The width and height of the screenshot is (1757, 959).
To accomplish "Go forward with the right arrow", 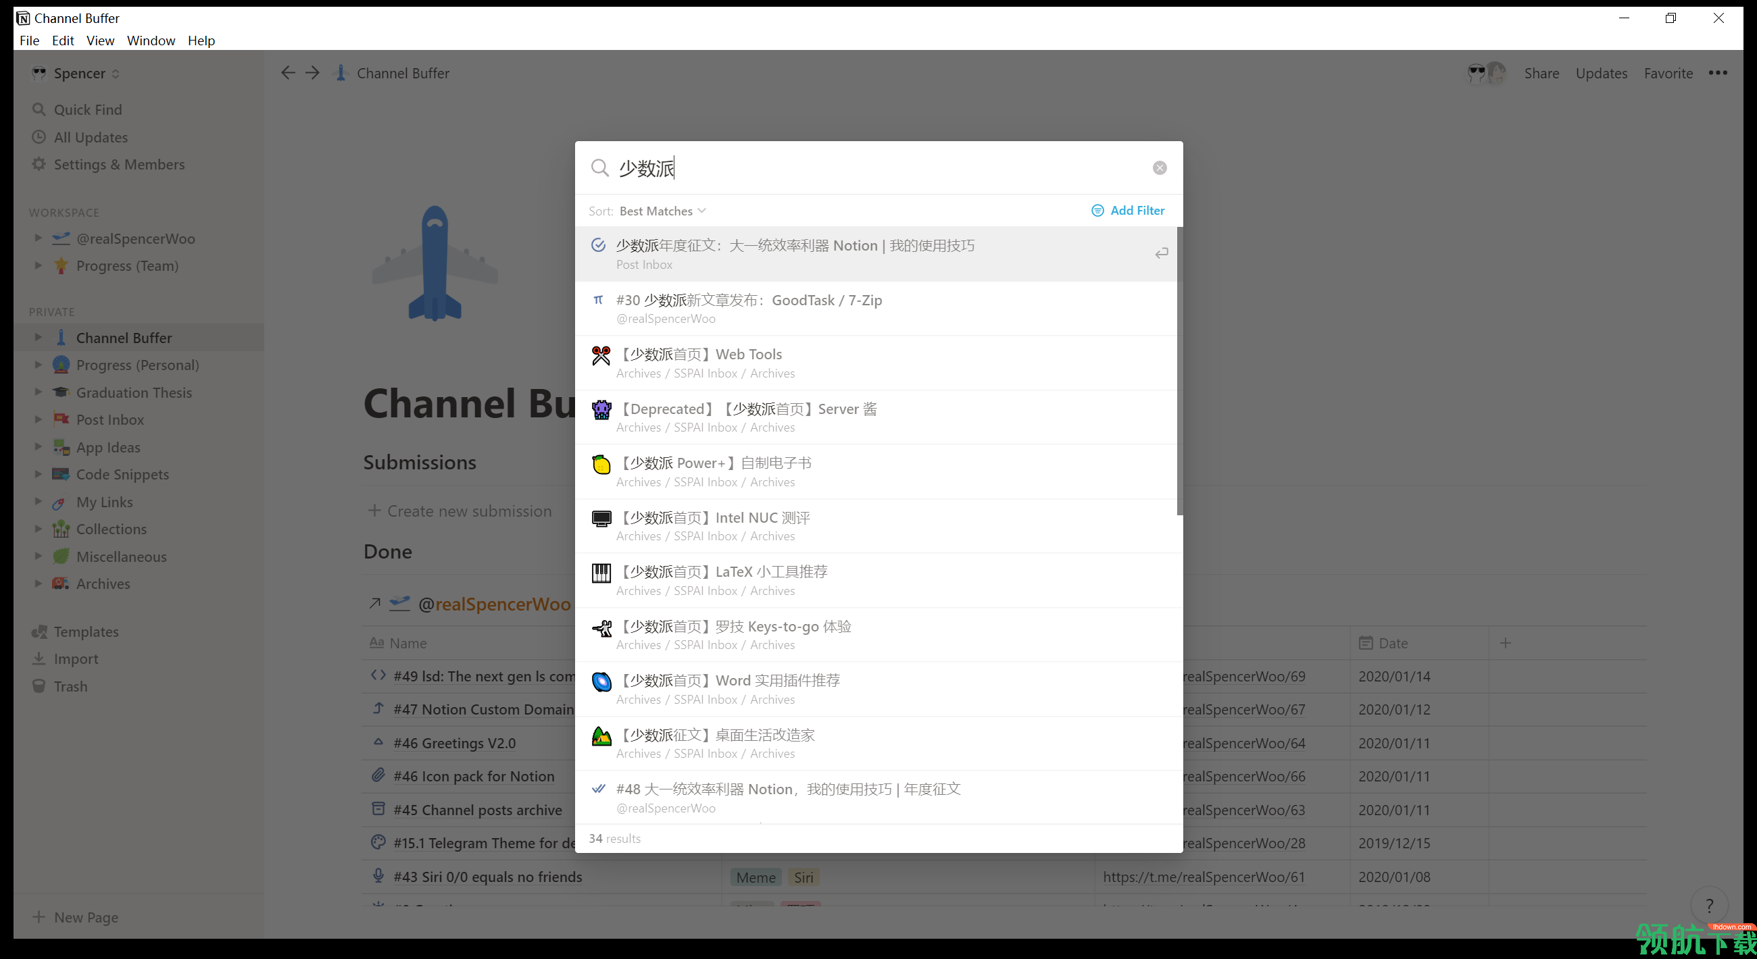I will point(312,73).
